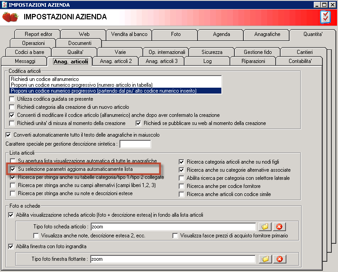This screenshot has height=272, width=338.
Task: Open the Operazioni tab
Action: [33, 43]
